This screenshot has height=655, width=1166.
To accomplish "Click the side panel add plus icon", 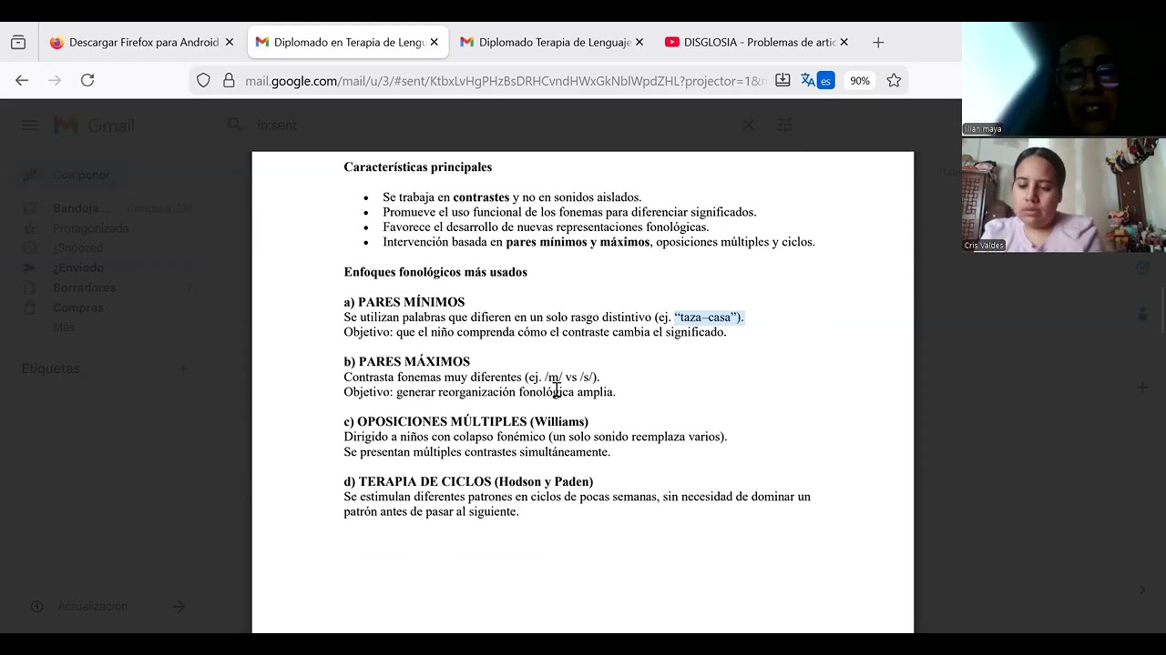I will (x=1142, y=388).
